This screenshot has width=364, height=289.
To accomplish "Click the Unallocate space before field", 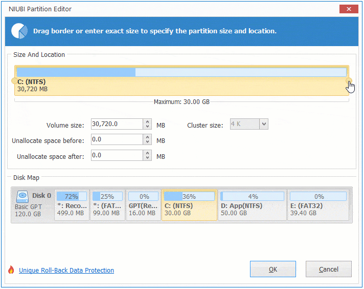I will [117, 140].
